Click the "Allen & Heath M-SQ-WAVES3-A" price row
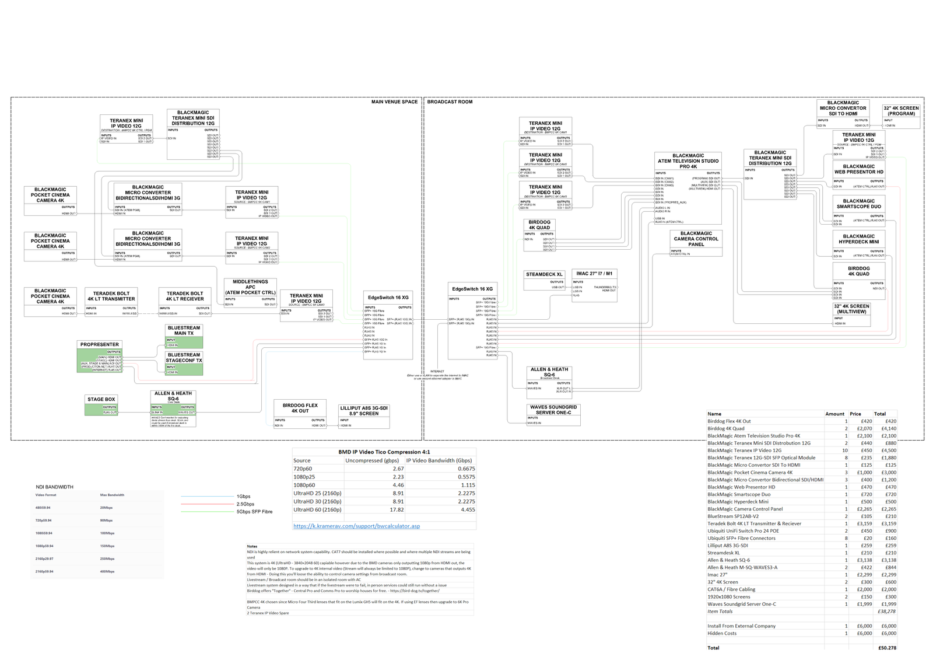This screenshot has height=653, width=933. (802, 567)
